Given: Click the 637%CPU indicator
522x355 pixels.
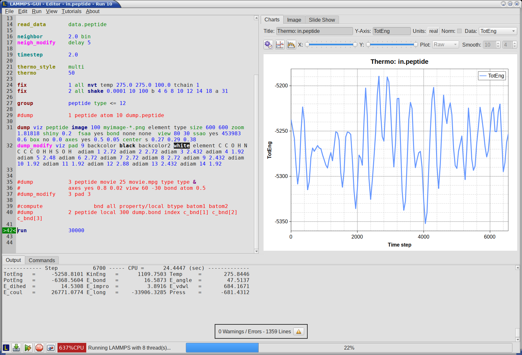Looking at the screenshot, I should pyautogui.click(x=72, y=348).
